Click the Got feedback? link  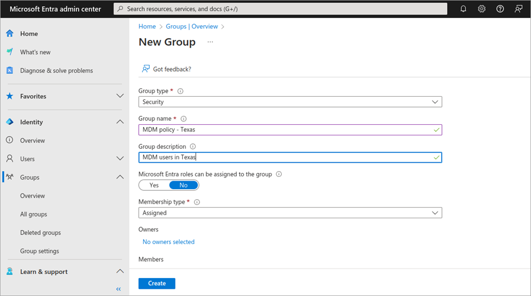point(172,69)
